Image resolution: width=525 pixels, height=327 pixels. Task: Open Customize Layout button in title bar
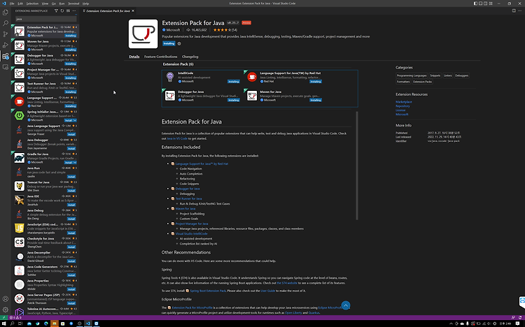pyautogui.click(x=491, y=3)
